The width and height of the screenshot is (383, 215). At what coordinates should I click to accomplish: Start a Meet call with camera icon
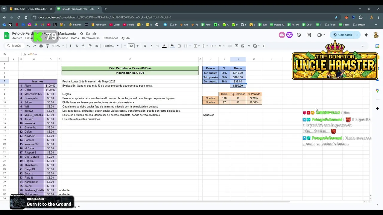coord(320,35)
